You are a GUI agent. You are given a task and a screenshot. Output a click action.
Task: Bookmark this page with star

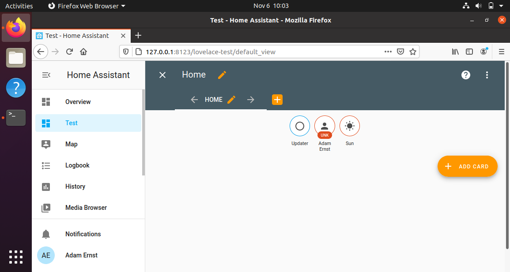tap(413, 52)
